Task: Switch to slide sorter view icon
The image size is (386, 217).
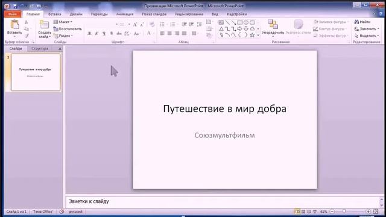Action: click(x=303, y=212)
